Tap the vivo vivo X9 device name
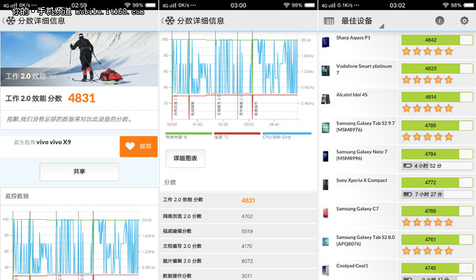 point(54,142)
